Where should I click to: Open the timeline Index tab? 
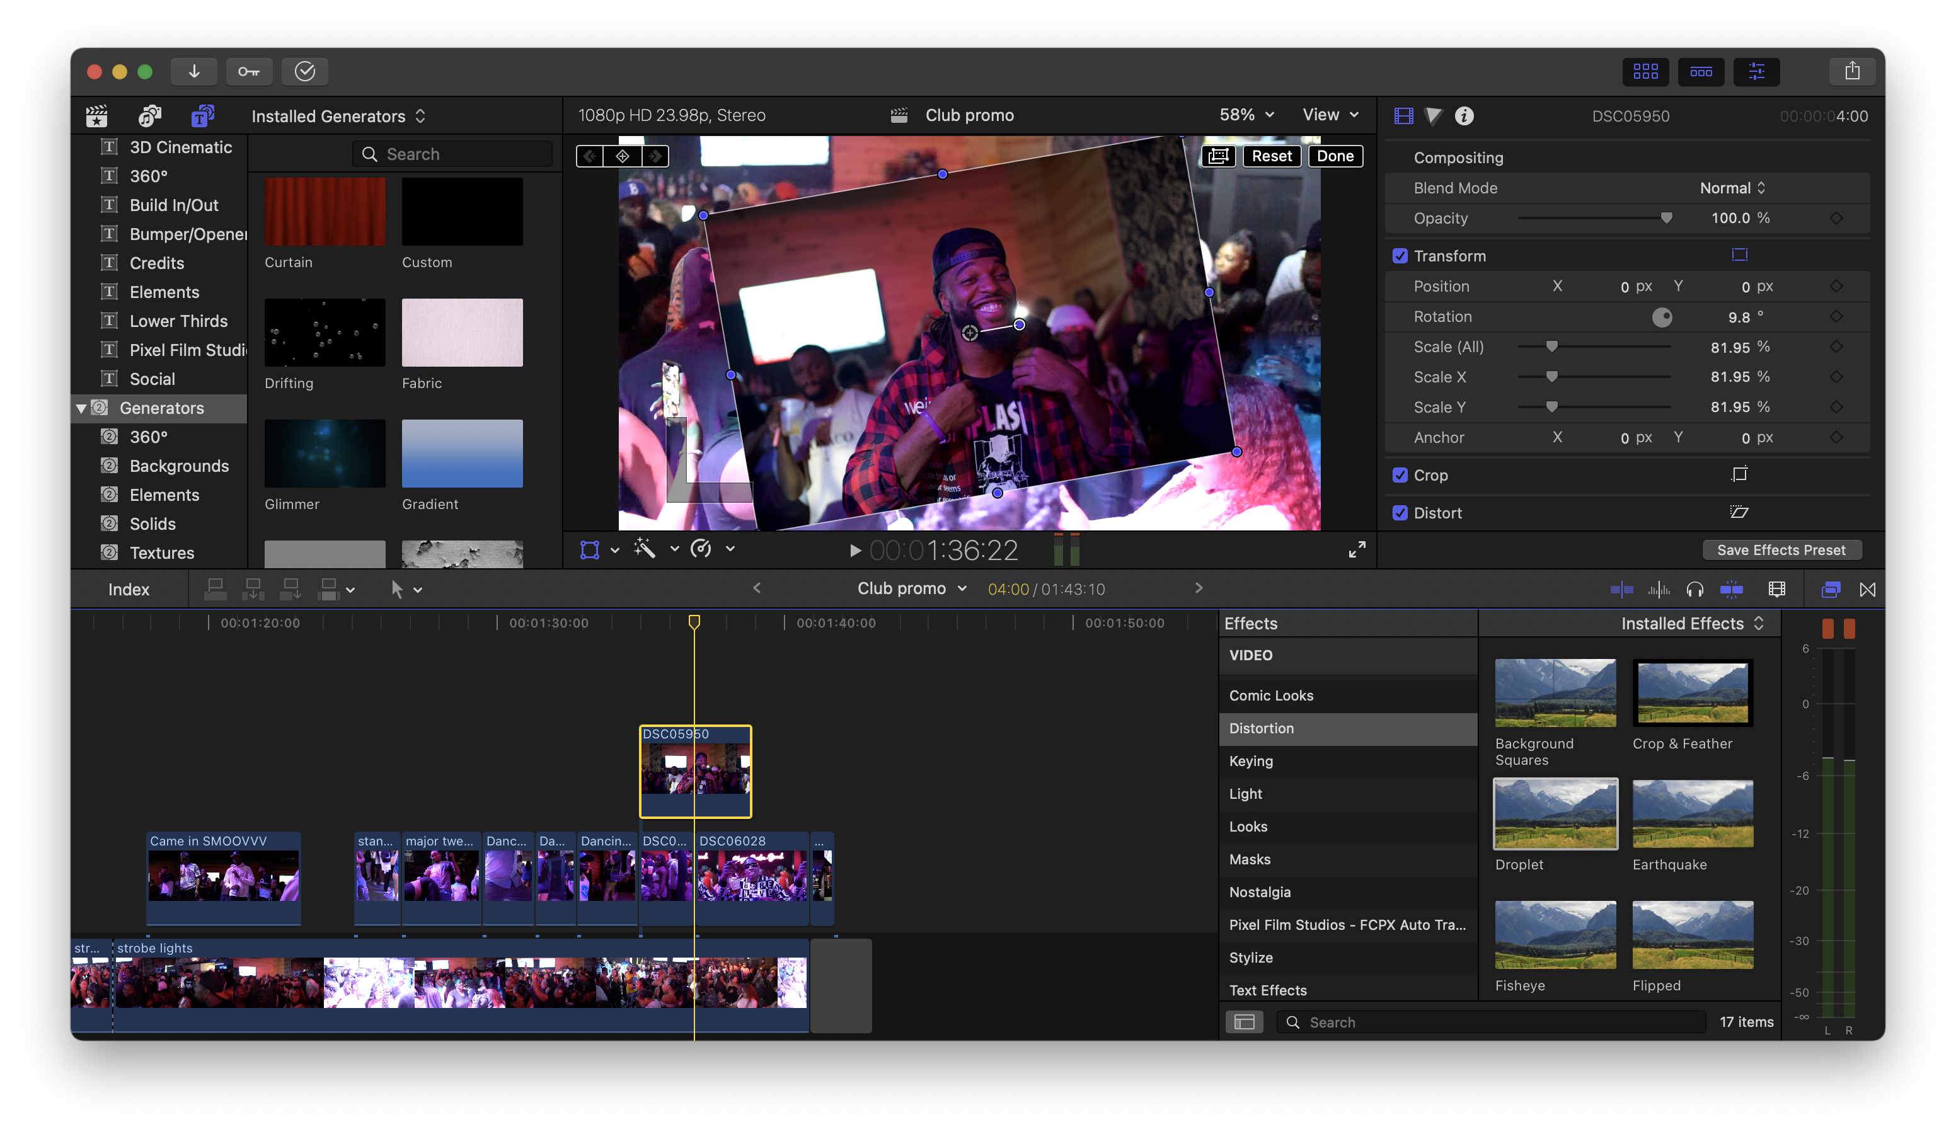click(x=129, y=590)
